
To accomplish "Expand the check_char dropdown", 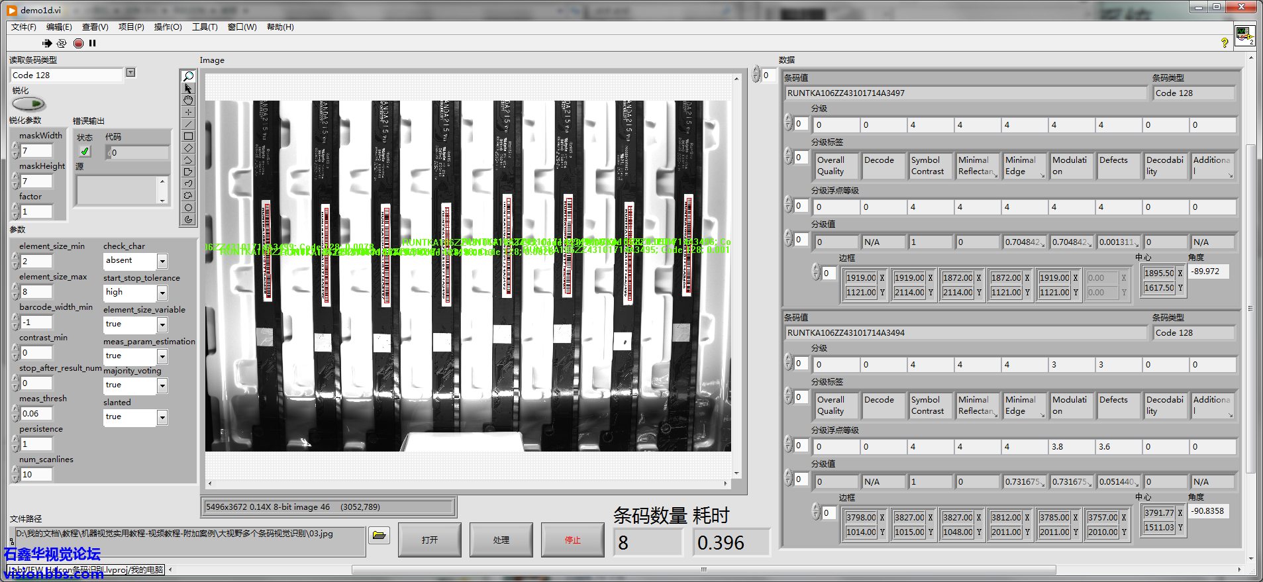I will pyautogui.click(x=162, y=261).
